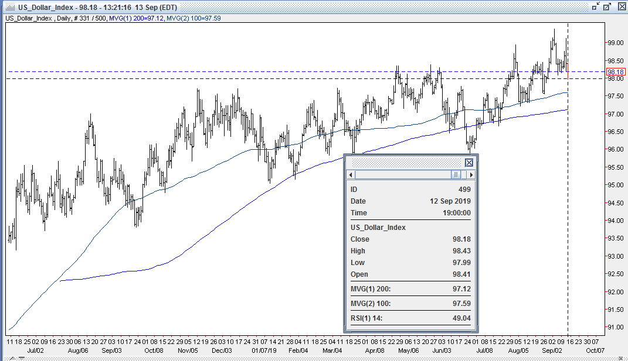Click the Apr/08 date axis label
Screen dimensions: 628x361
coord(375,350)
